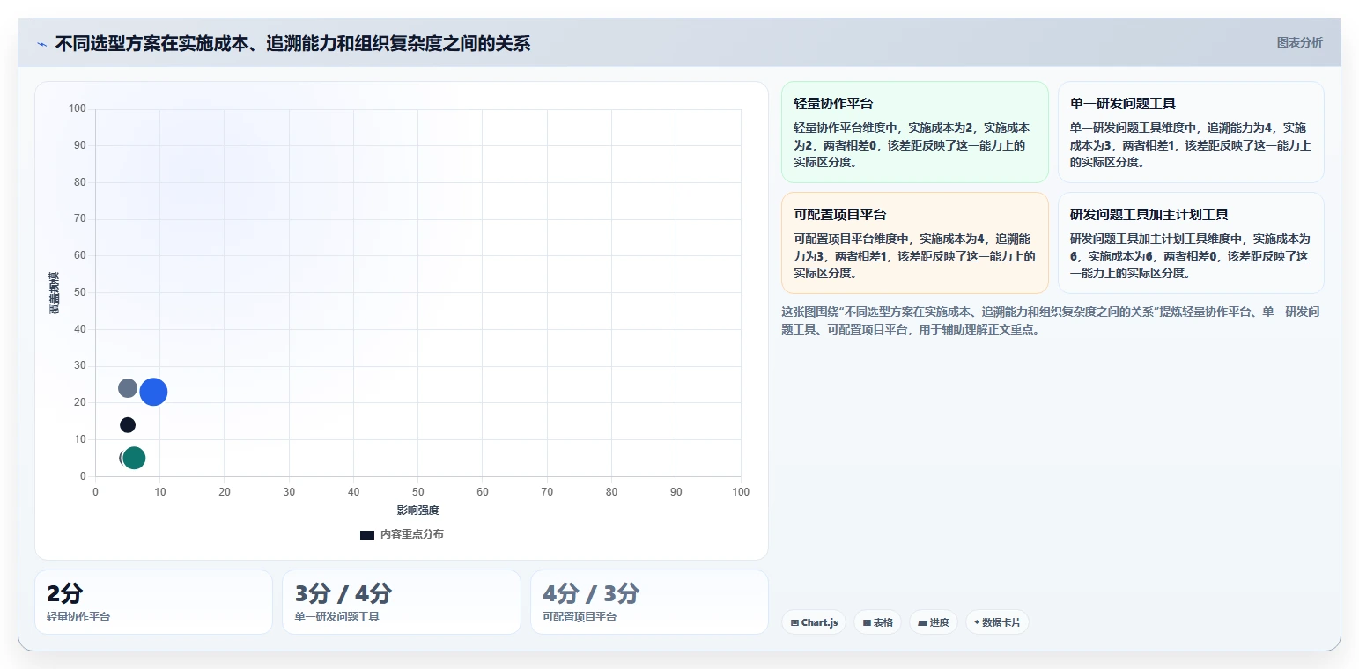This screenshot has height=669, width=1359.
Task: Click the 2分 轻量协作平台 stat card
Action: (154, 602)
